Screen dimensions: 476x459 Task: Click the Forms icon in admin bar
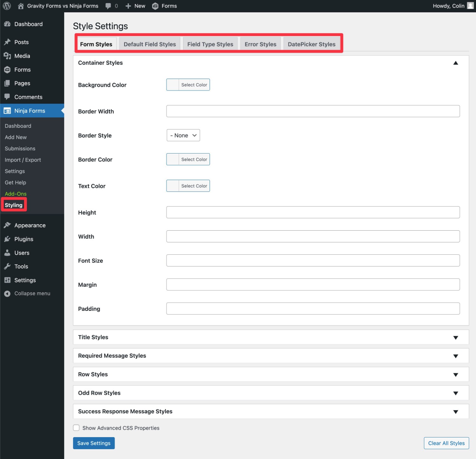155,6
